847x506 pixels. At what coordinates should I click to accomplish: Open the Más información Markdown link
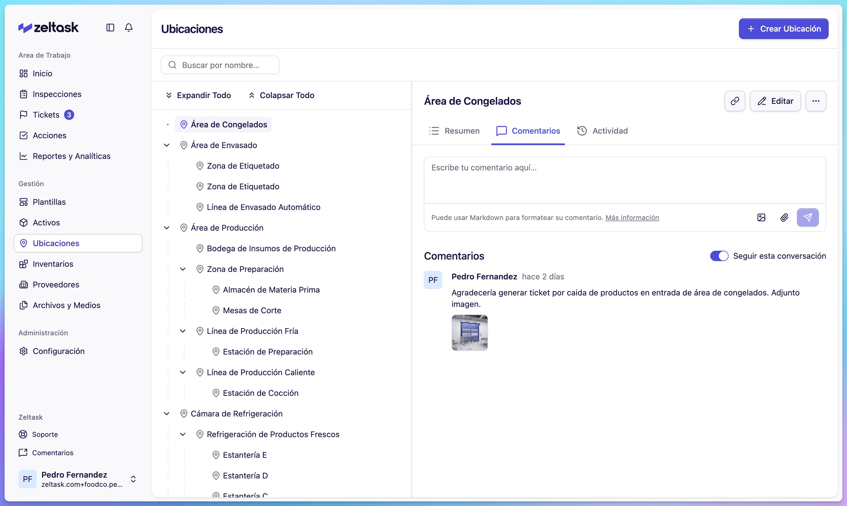pos(632,217)
